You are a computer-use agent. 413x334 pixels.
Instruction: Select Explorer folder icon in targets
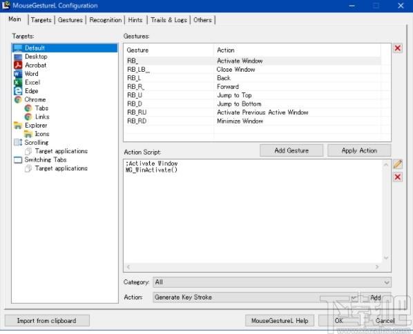(18, 126)
